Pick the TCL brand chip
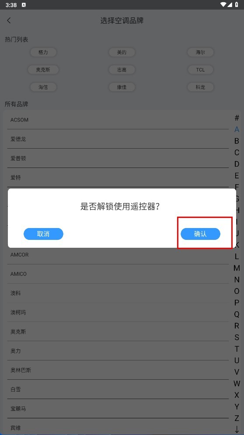244x435 pixels. click(x=200, y=70)
